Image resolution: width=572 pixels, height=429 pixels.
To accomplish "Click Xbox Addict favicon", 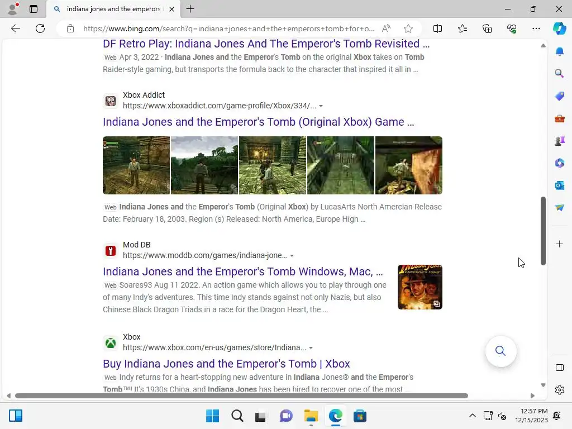I will point(111,101).
